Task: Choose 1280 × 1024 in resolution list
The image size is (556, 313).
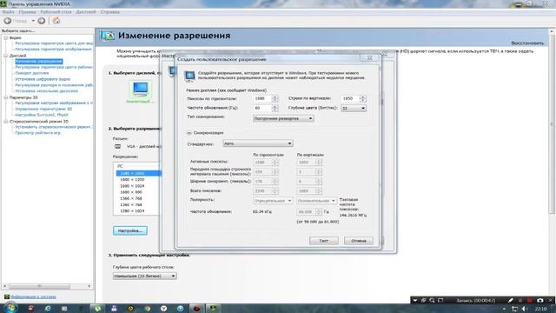Action: coord(132,211)
